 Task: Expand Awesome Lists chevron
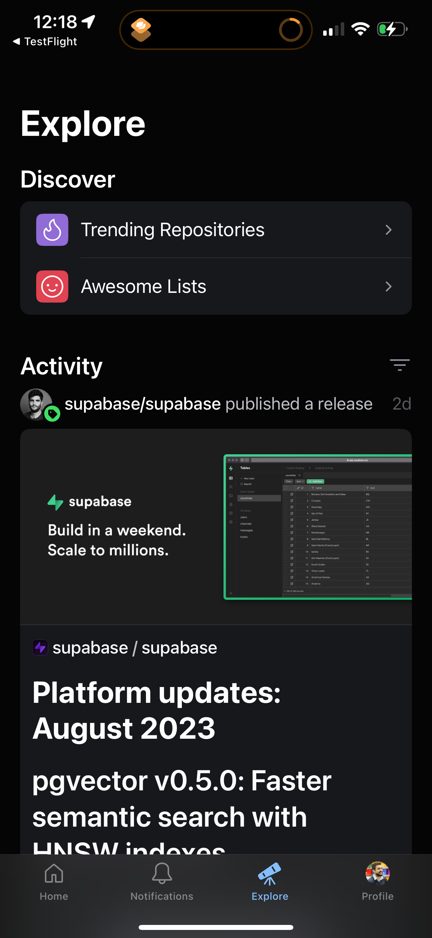point(388,286)
